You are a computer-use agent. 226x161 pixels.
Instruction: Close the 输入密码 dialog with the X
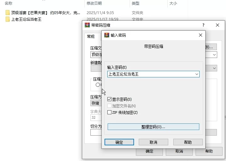201,35
